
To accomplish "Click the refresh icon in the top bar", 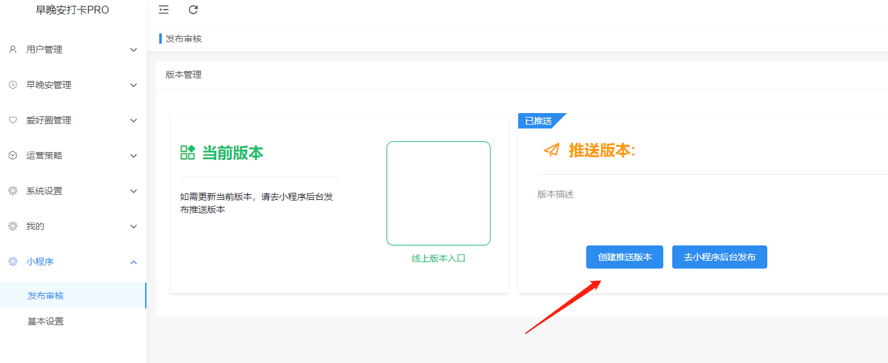I will coord(193,10).
